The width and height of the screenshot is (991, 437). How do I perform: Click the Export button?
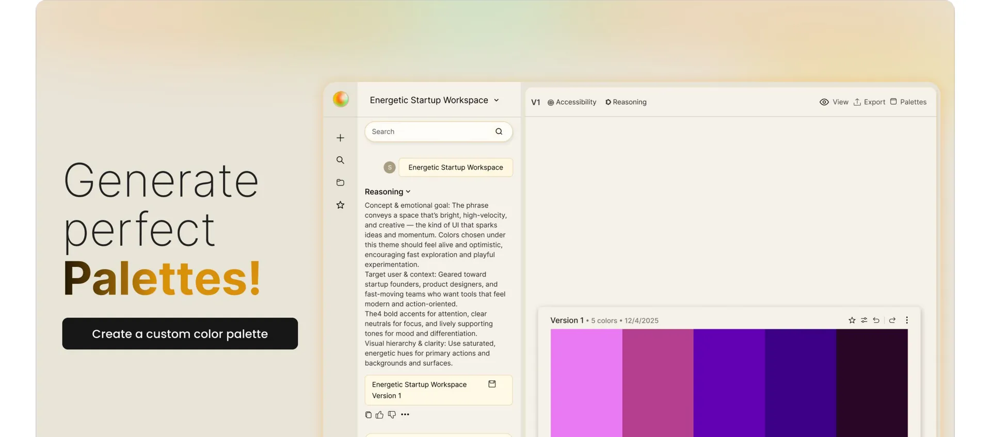tap(869, 102)
